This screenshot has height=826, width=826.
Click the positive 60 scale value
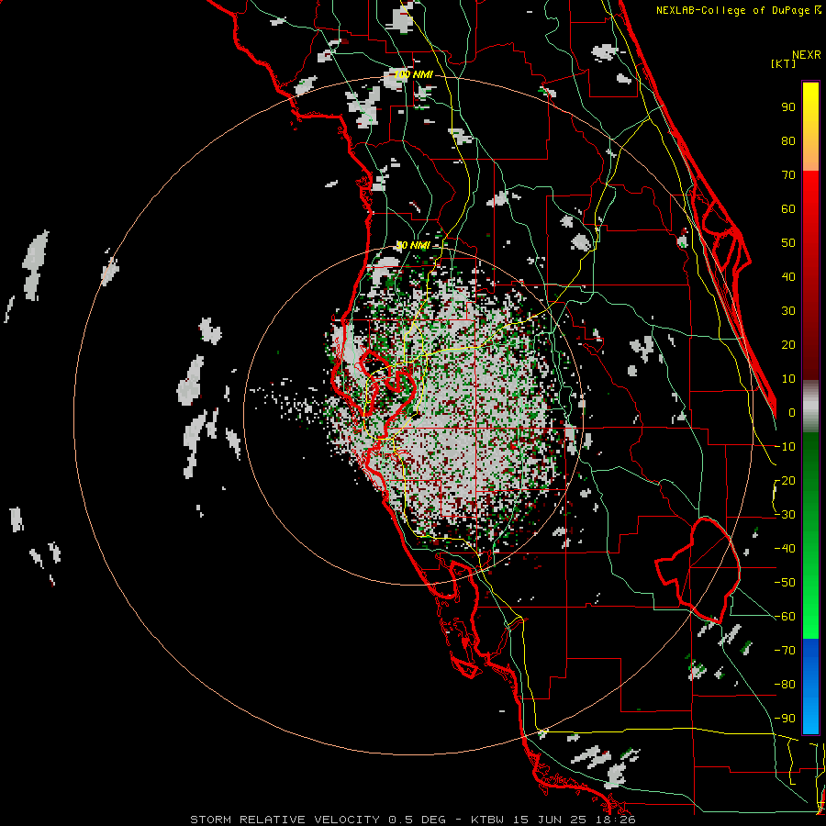(x=788, y=208)
